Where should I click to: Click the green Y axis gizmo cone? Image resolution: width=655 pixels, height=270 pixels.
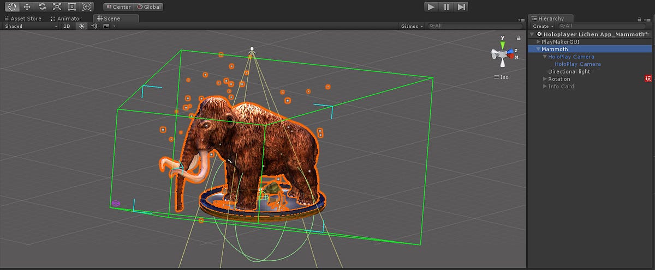(x=503, y=45)
